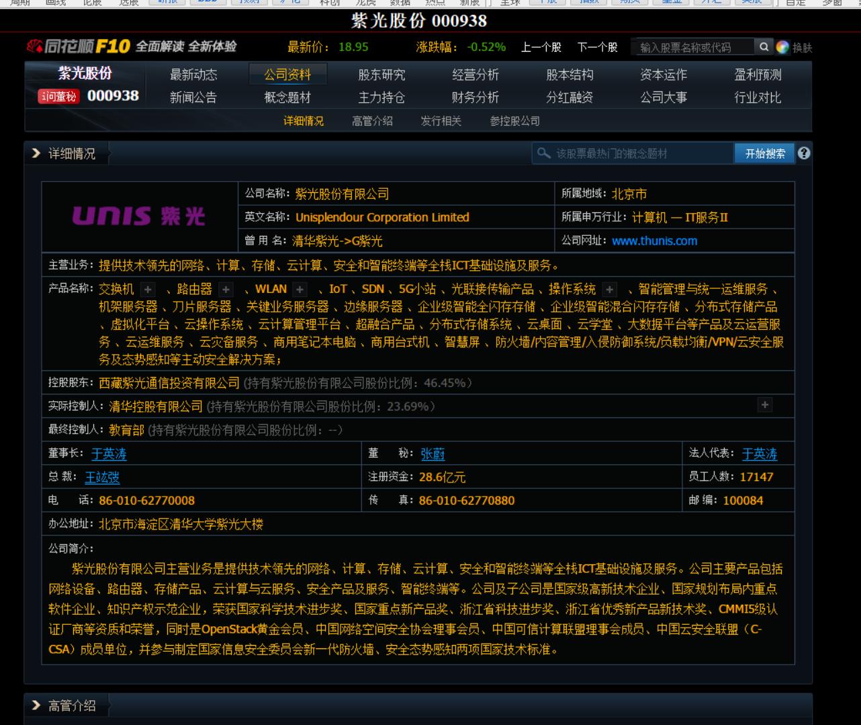Screen dimensions: 861x725
Task: Click the 换肤 skin label
Action: coord(802,48)
